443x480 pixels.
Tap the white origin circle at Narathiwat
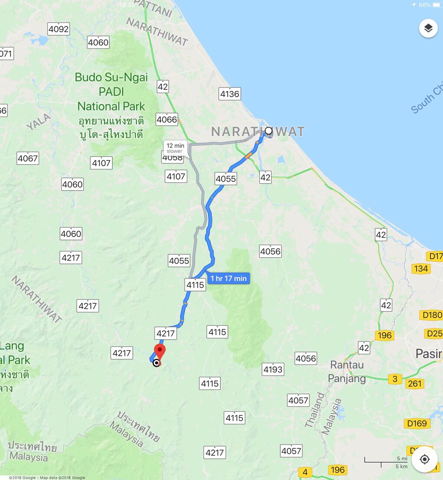[268, 131]
